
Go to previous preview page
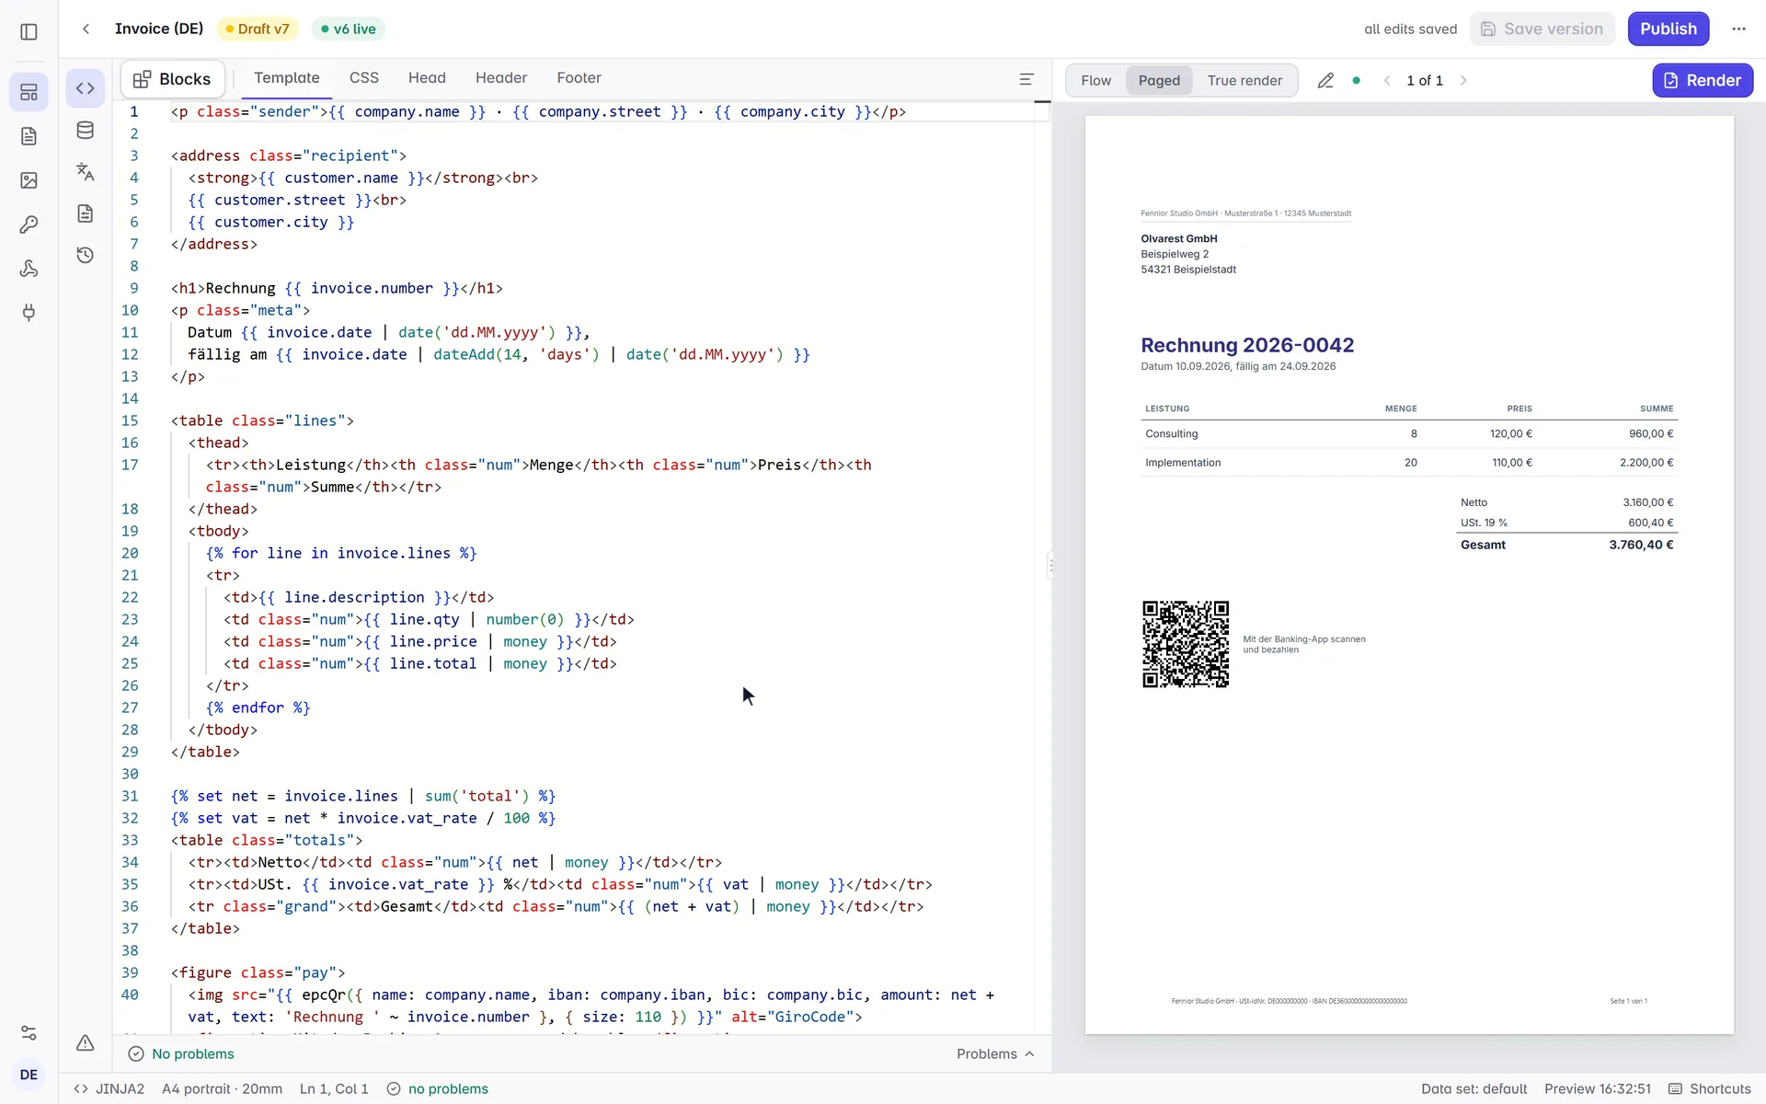click(x=1387, y=81)
